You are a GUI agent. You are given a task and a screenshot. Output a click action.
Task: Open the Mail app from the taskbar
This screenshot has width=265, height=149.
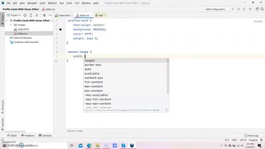pyautogui.click(x=81, y=145)
